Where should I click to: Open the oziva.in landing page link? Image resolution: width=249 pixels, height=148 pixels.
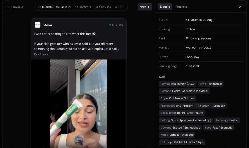[x=192, y=66]
